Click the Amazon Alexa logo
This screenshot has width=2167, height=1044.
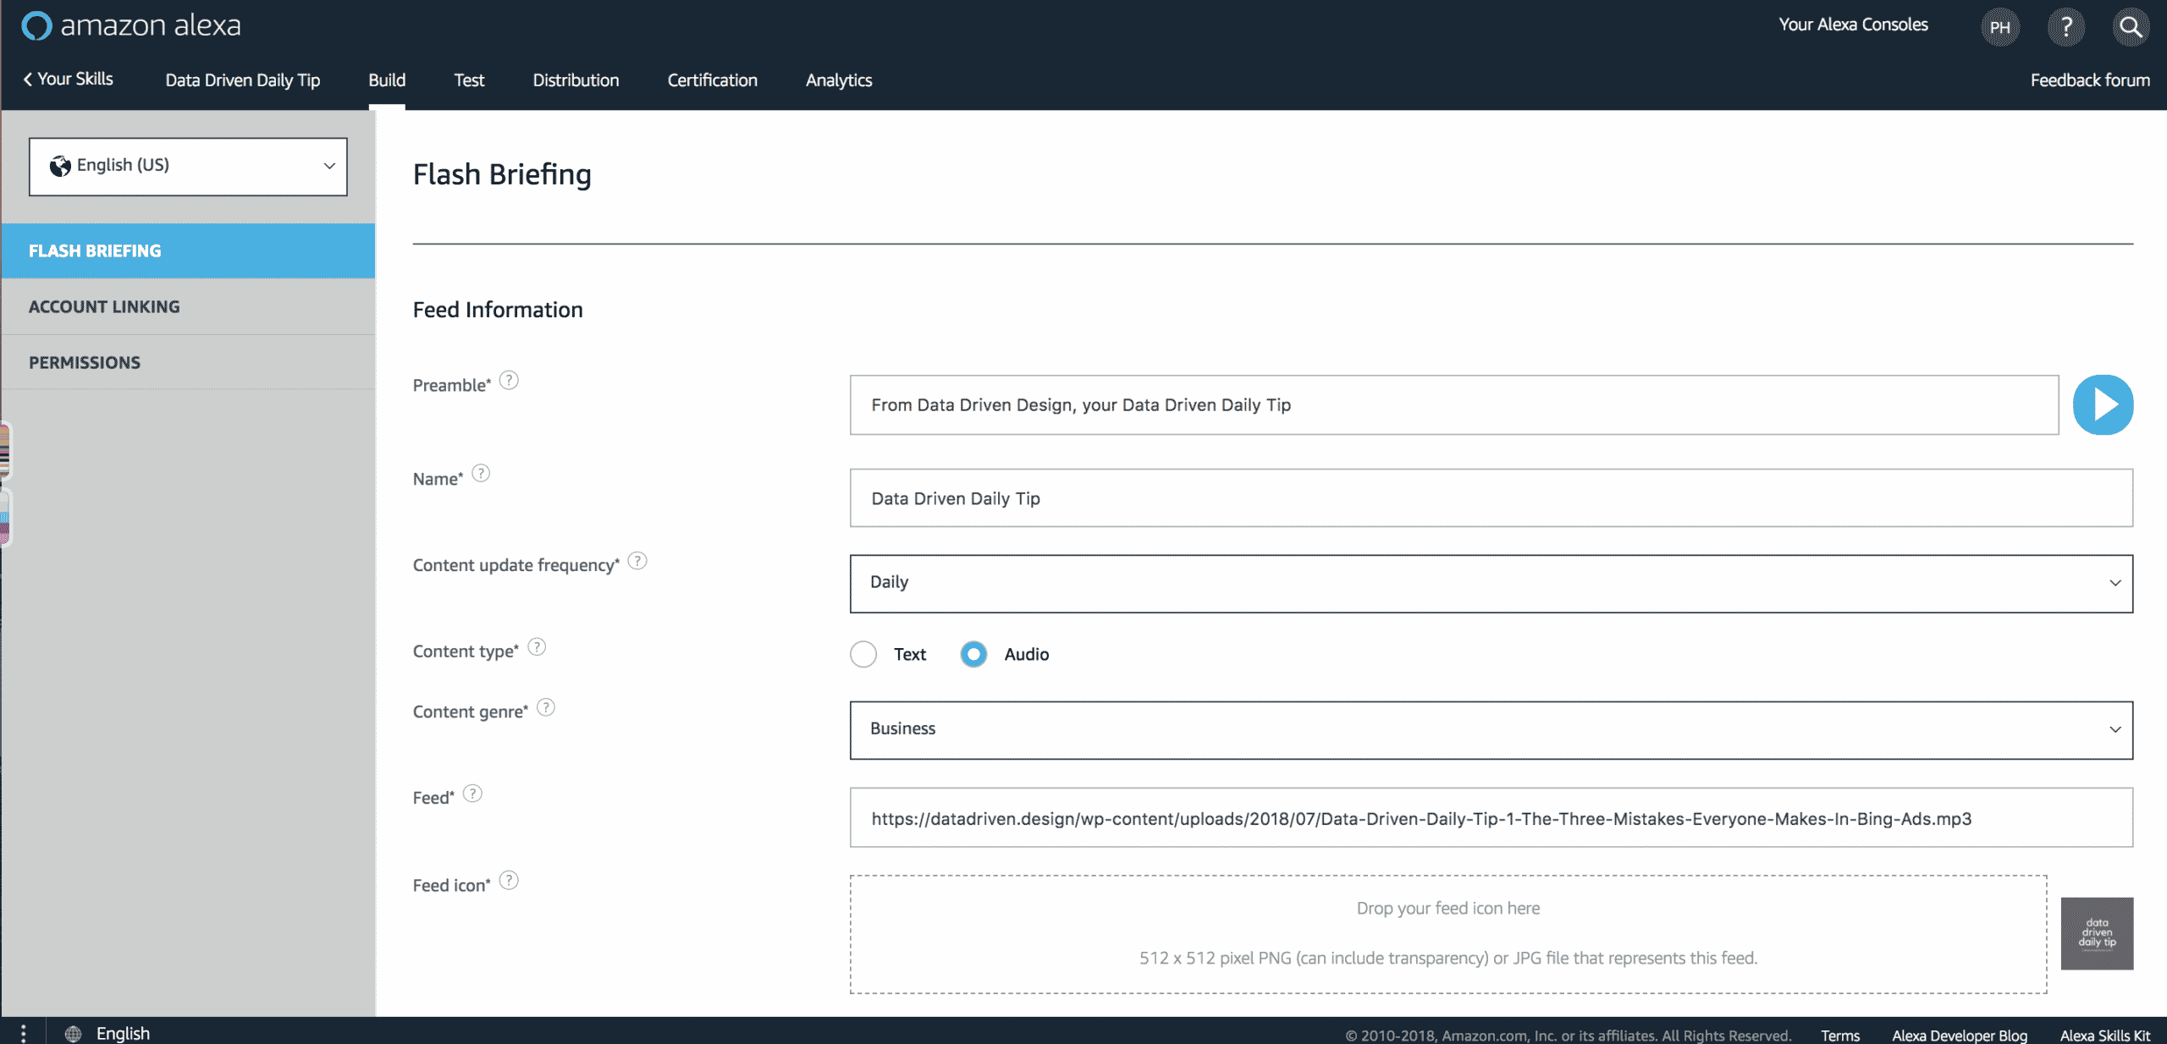(131, 25)
